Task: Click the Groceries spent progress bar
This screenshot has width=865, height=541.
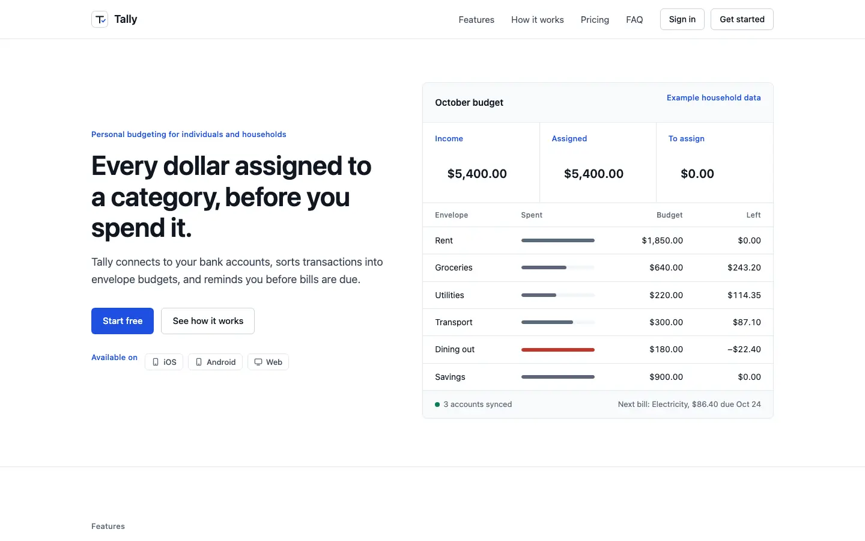Action: point(558,267)
